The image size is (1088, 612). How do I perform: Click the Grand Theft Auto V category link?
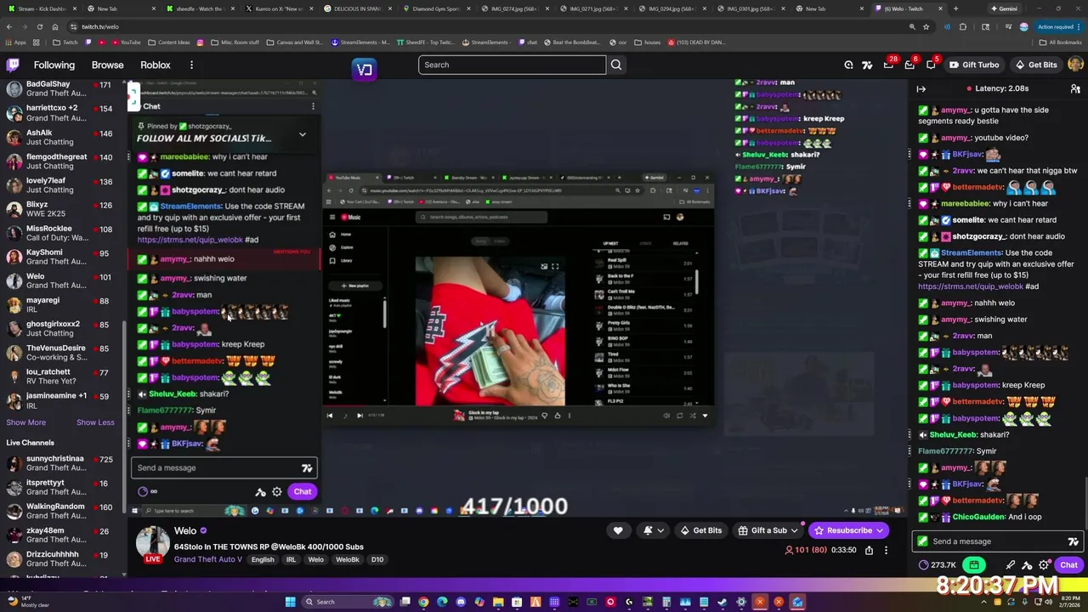click(x=208, y=559)
